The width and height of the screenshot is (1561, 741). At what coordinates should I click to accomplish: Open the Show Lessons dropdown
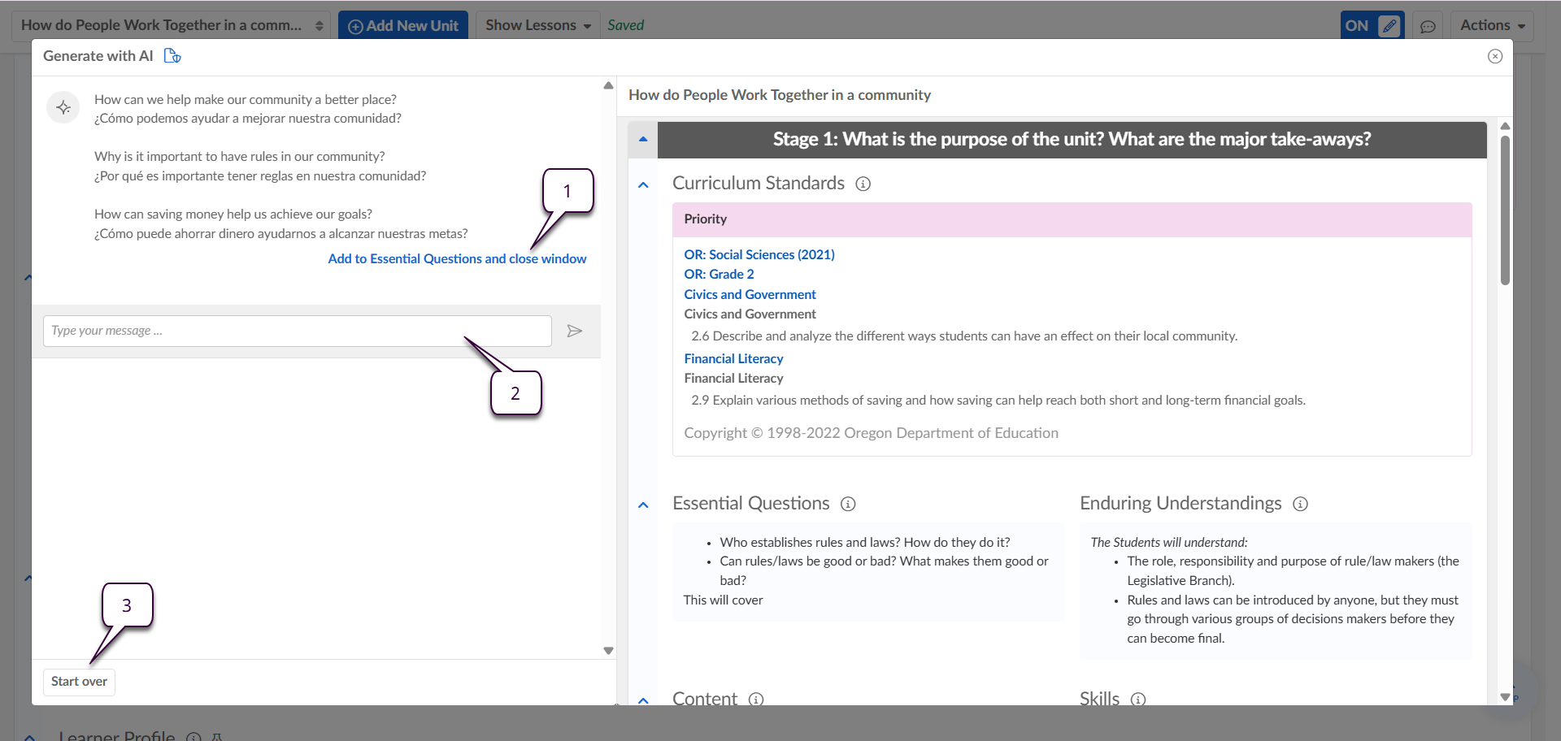pos(537,26)
